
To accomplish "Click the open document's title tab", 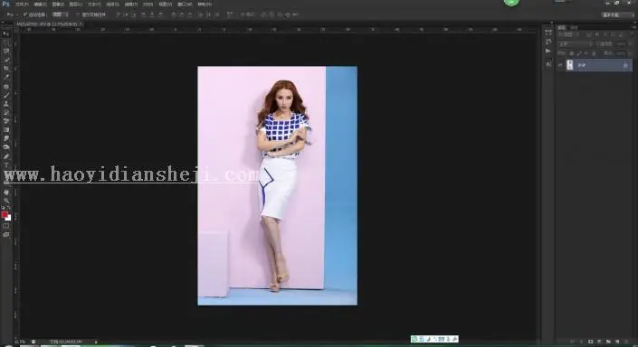I will [50, 24].
